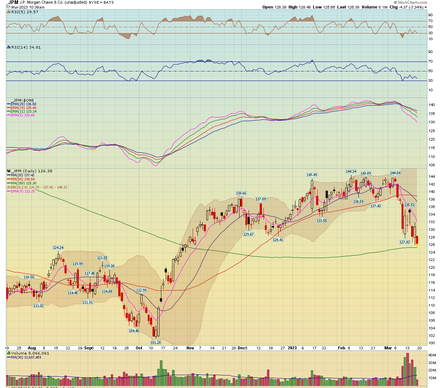Screen dimensions: 445x388
Task: Click the pink EMA(9) 132.25 legend entry
Action: point(22,191)
